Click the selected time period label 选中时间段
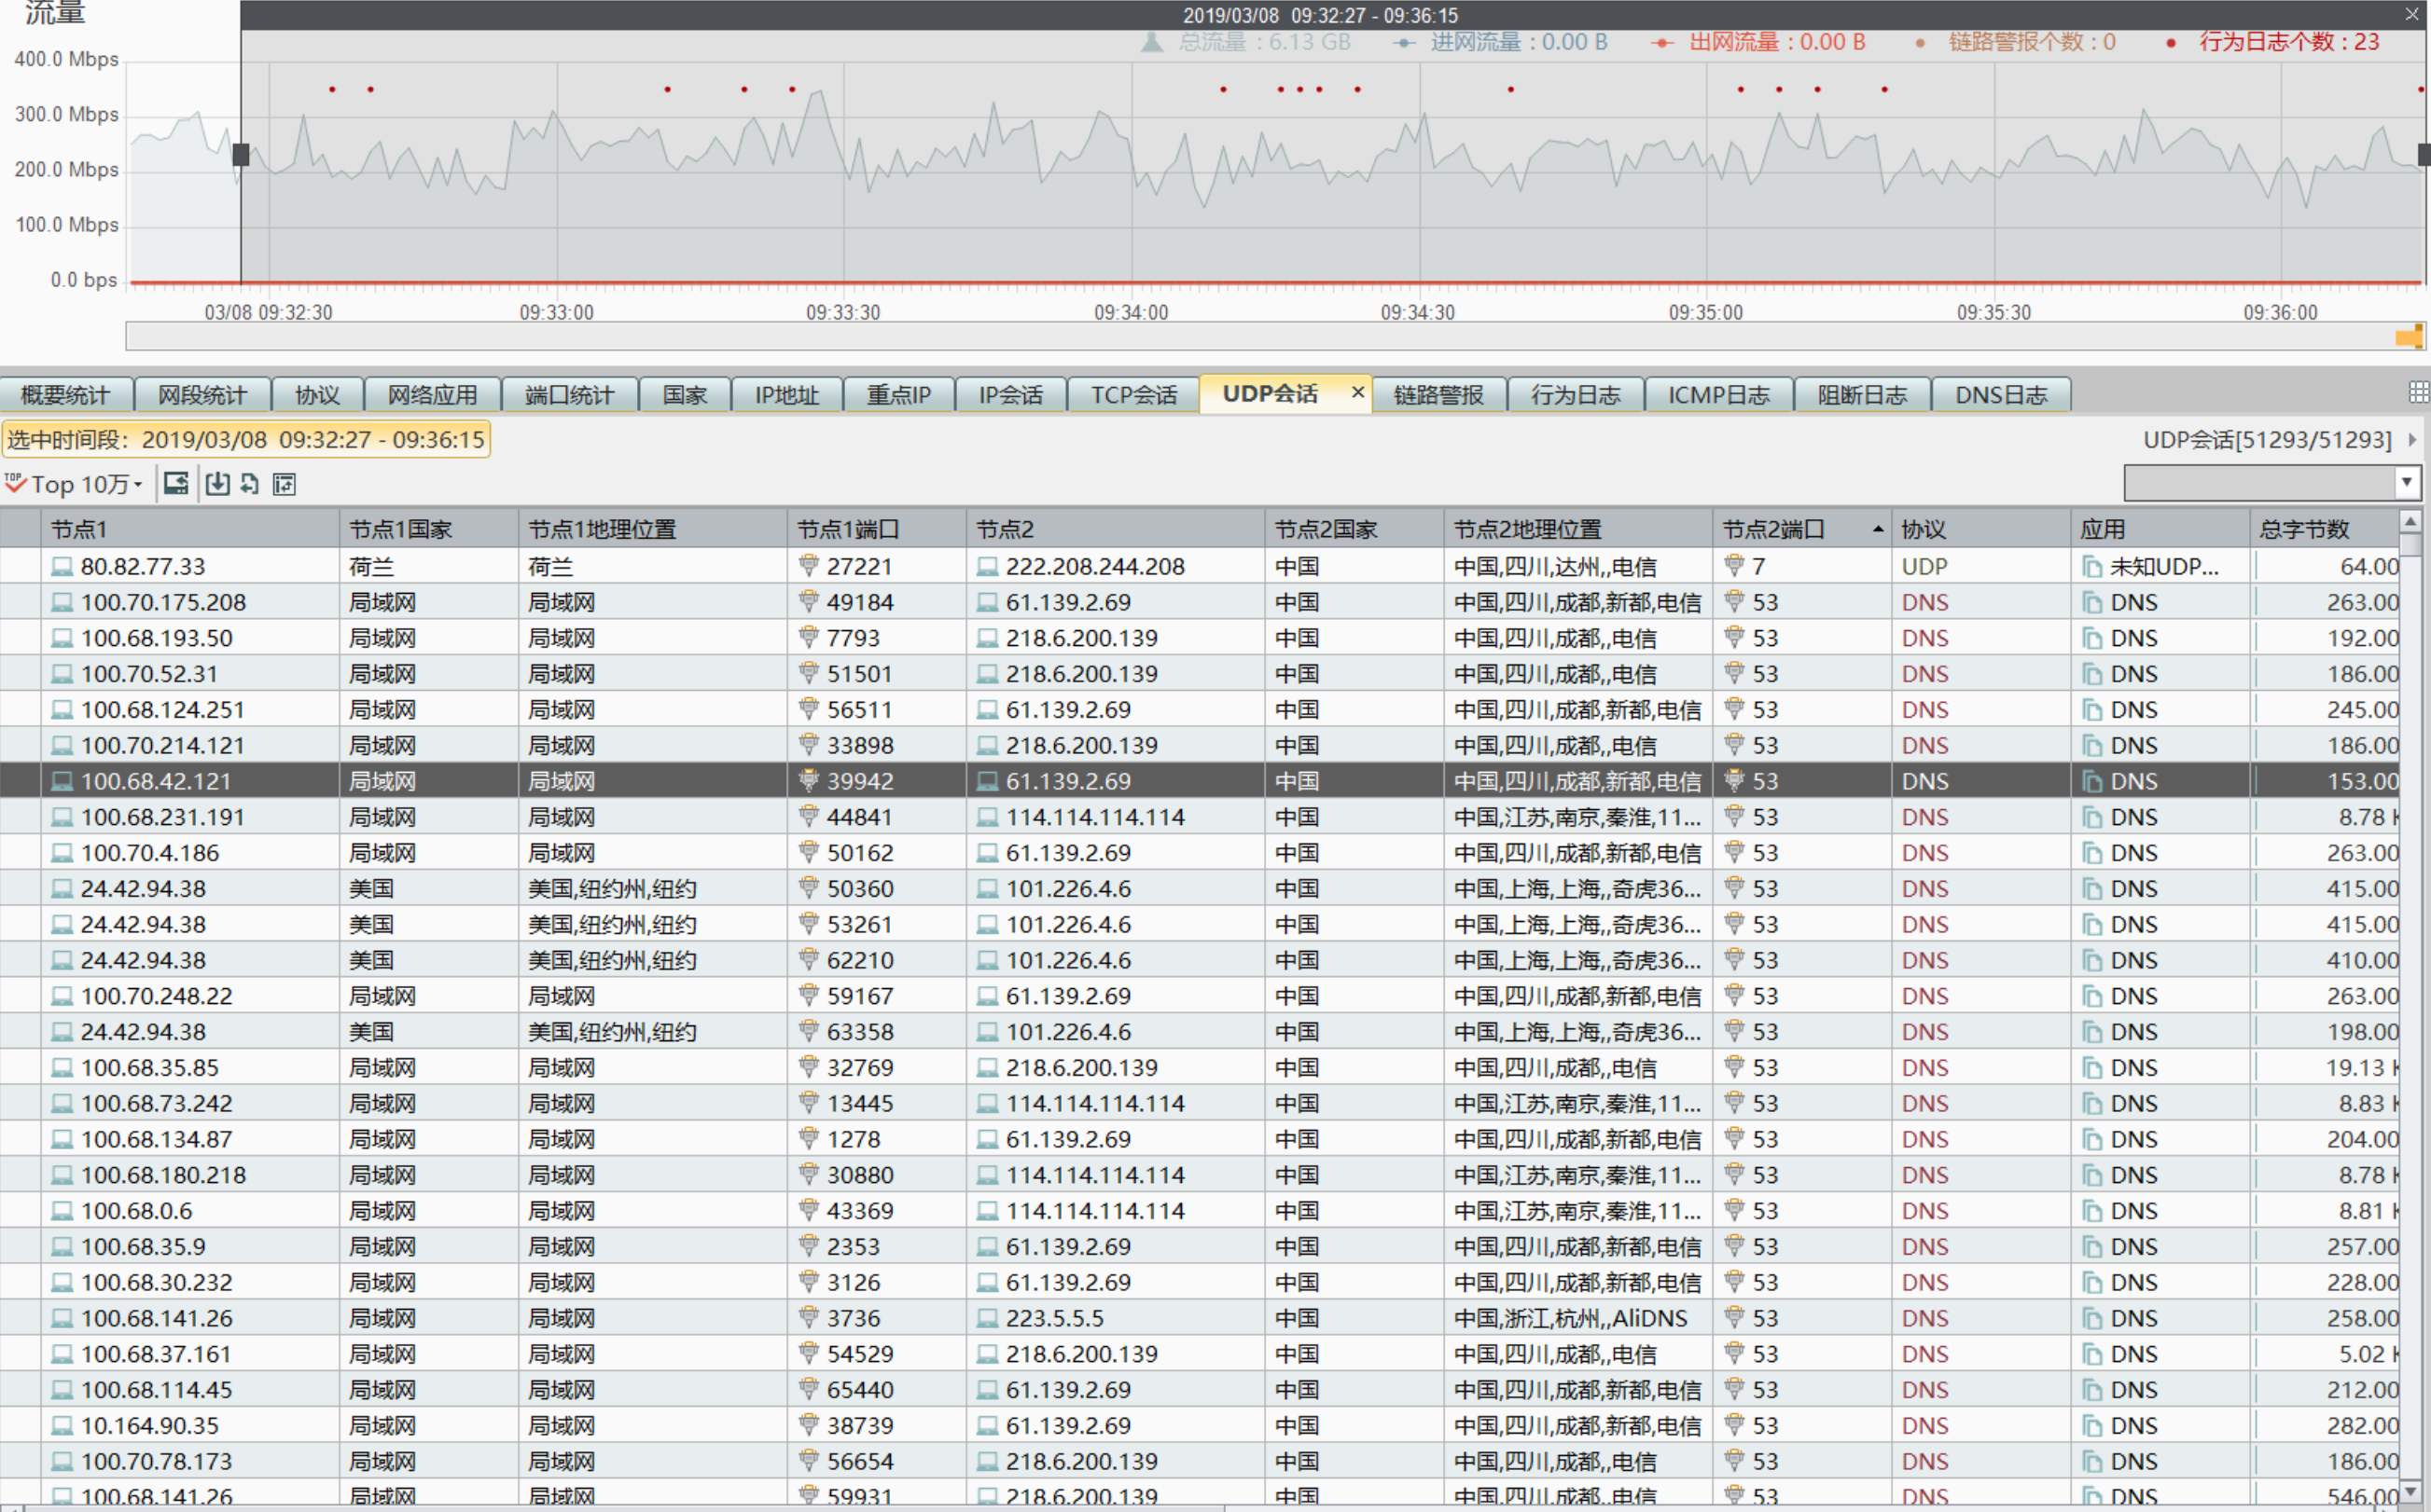 [246, 439]
